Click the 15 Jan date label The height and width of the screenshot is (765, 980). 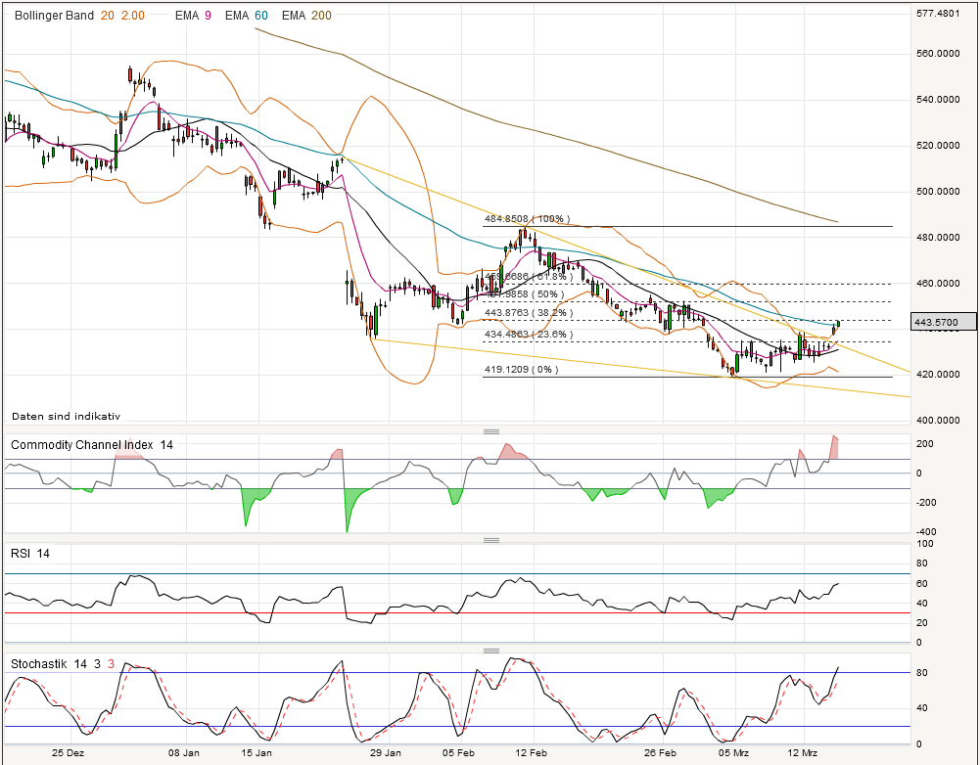[257, 752]
